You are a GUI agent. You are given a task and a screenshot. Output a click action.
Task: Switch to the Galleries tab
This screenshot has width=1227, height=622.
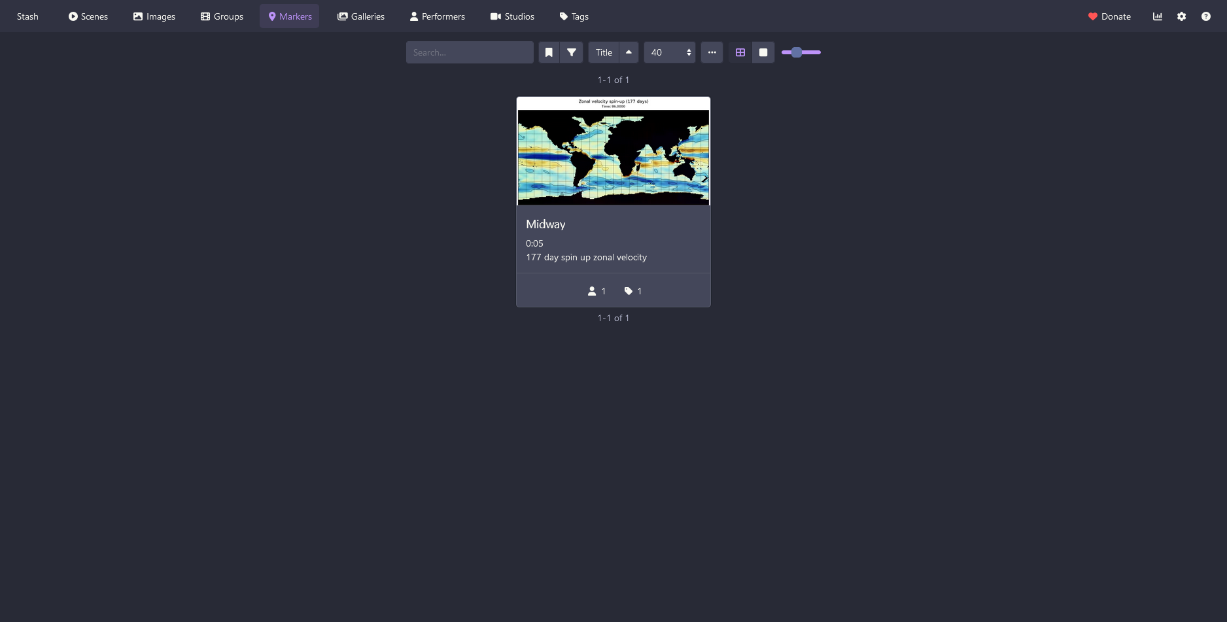361,16
